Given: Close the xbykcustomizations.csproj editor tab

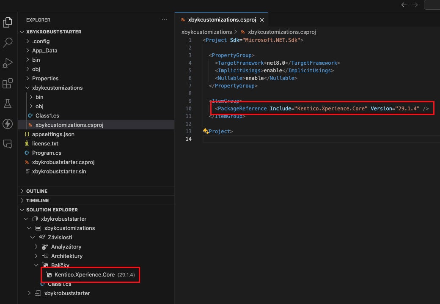Looking at the screenshot, I should 261,19.
